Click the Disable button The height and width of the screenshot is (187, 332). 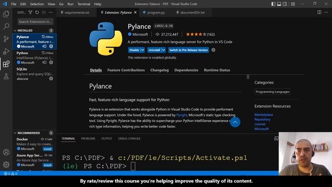pos(134,50)
